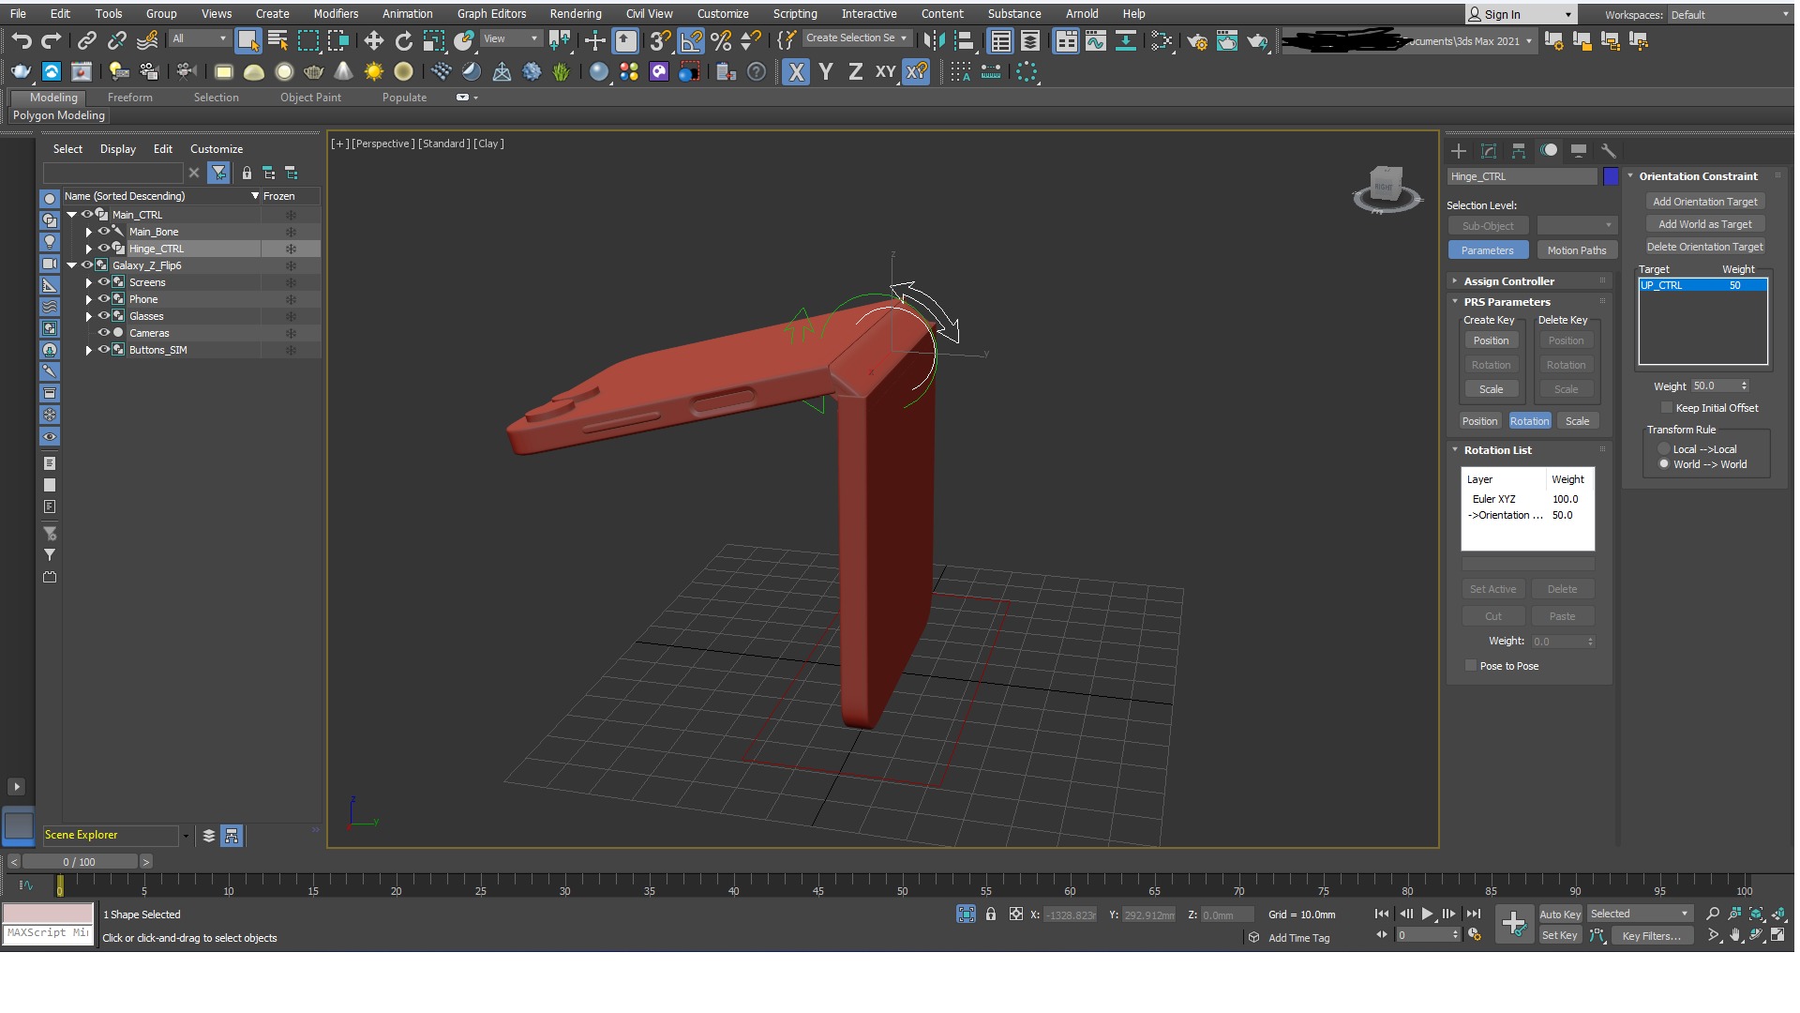
Task: Open the Motion command panel tab
Action: click(x=1549, y=151)
